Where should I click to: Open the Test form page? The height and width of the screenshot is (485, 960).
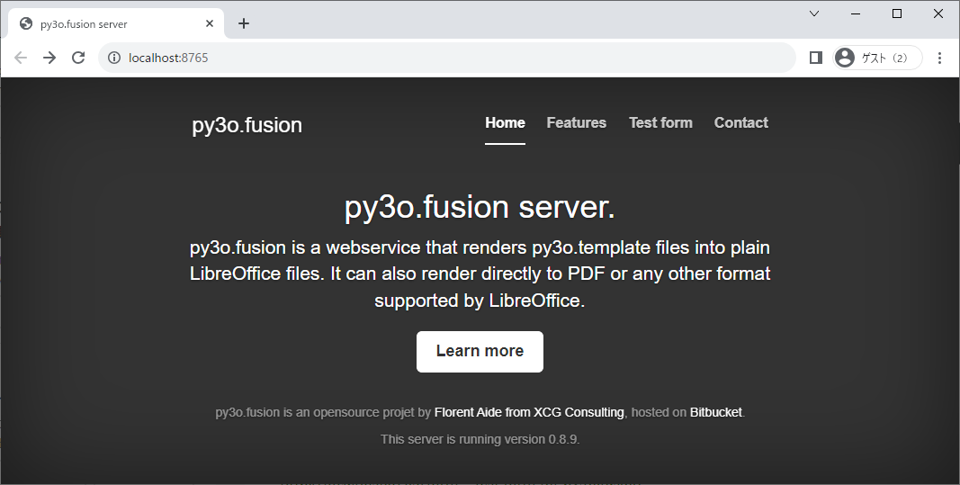660,123
